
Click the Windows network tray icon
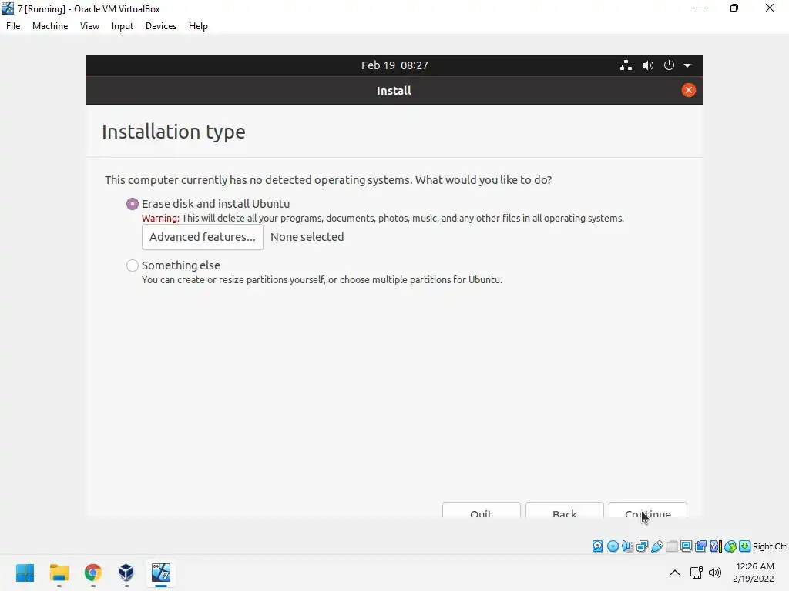[x=697, y=573]
